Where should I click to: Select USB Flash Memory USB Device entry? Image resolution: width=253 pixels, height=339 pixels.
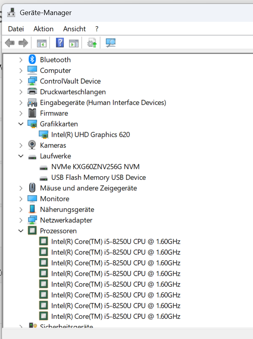pyautogui.click(x=99, y=177)
